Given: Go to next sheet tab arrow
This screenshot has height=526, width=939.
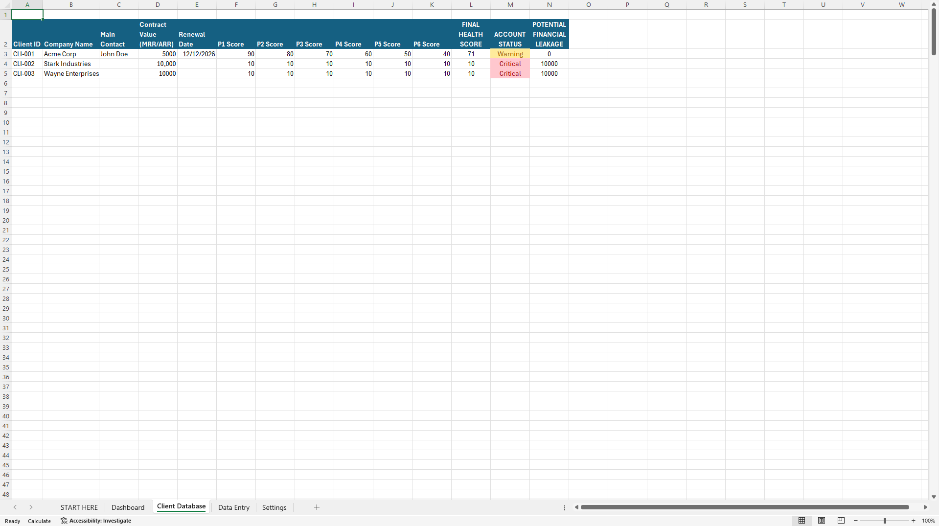Looking at the screenshot, I should click(x=31, y=507).
